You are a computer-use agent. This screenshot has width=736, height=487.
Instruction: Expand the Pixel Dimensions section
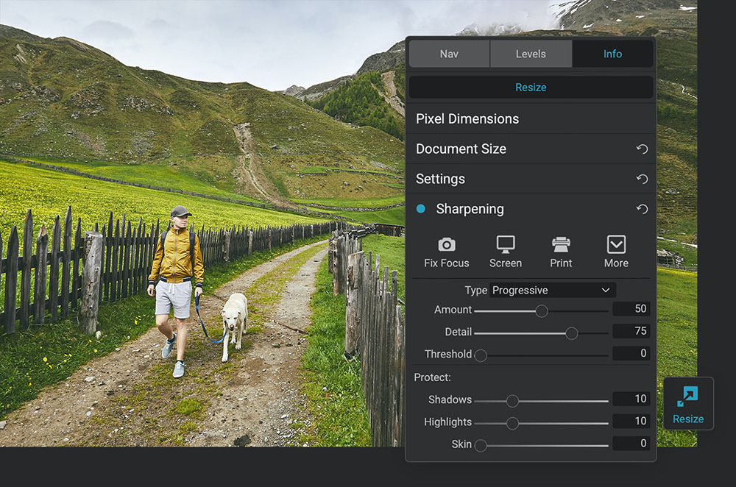pyautogui.click(x=467, y=119)
